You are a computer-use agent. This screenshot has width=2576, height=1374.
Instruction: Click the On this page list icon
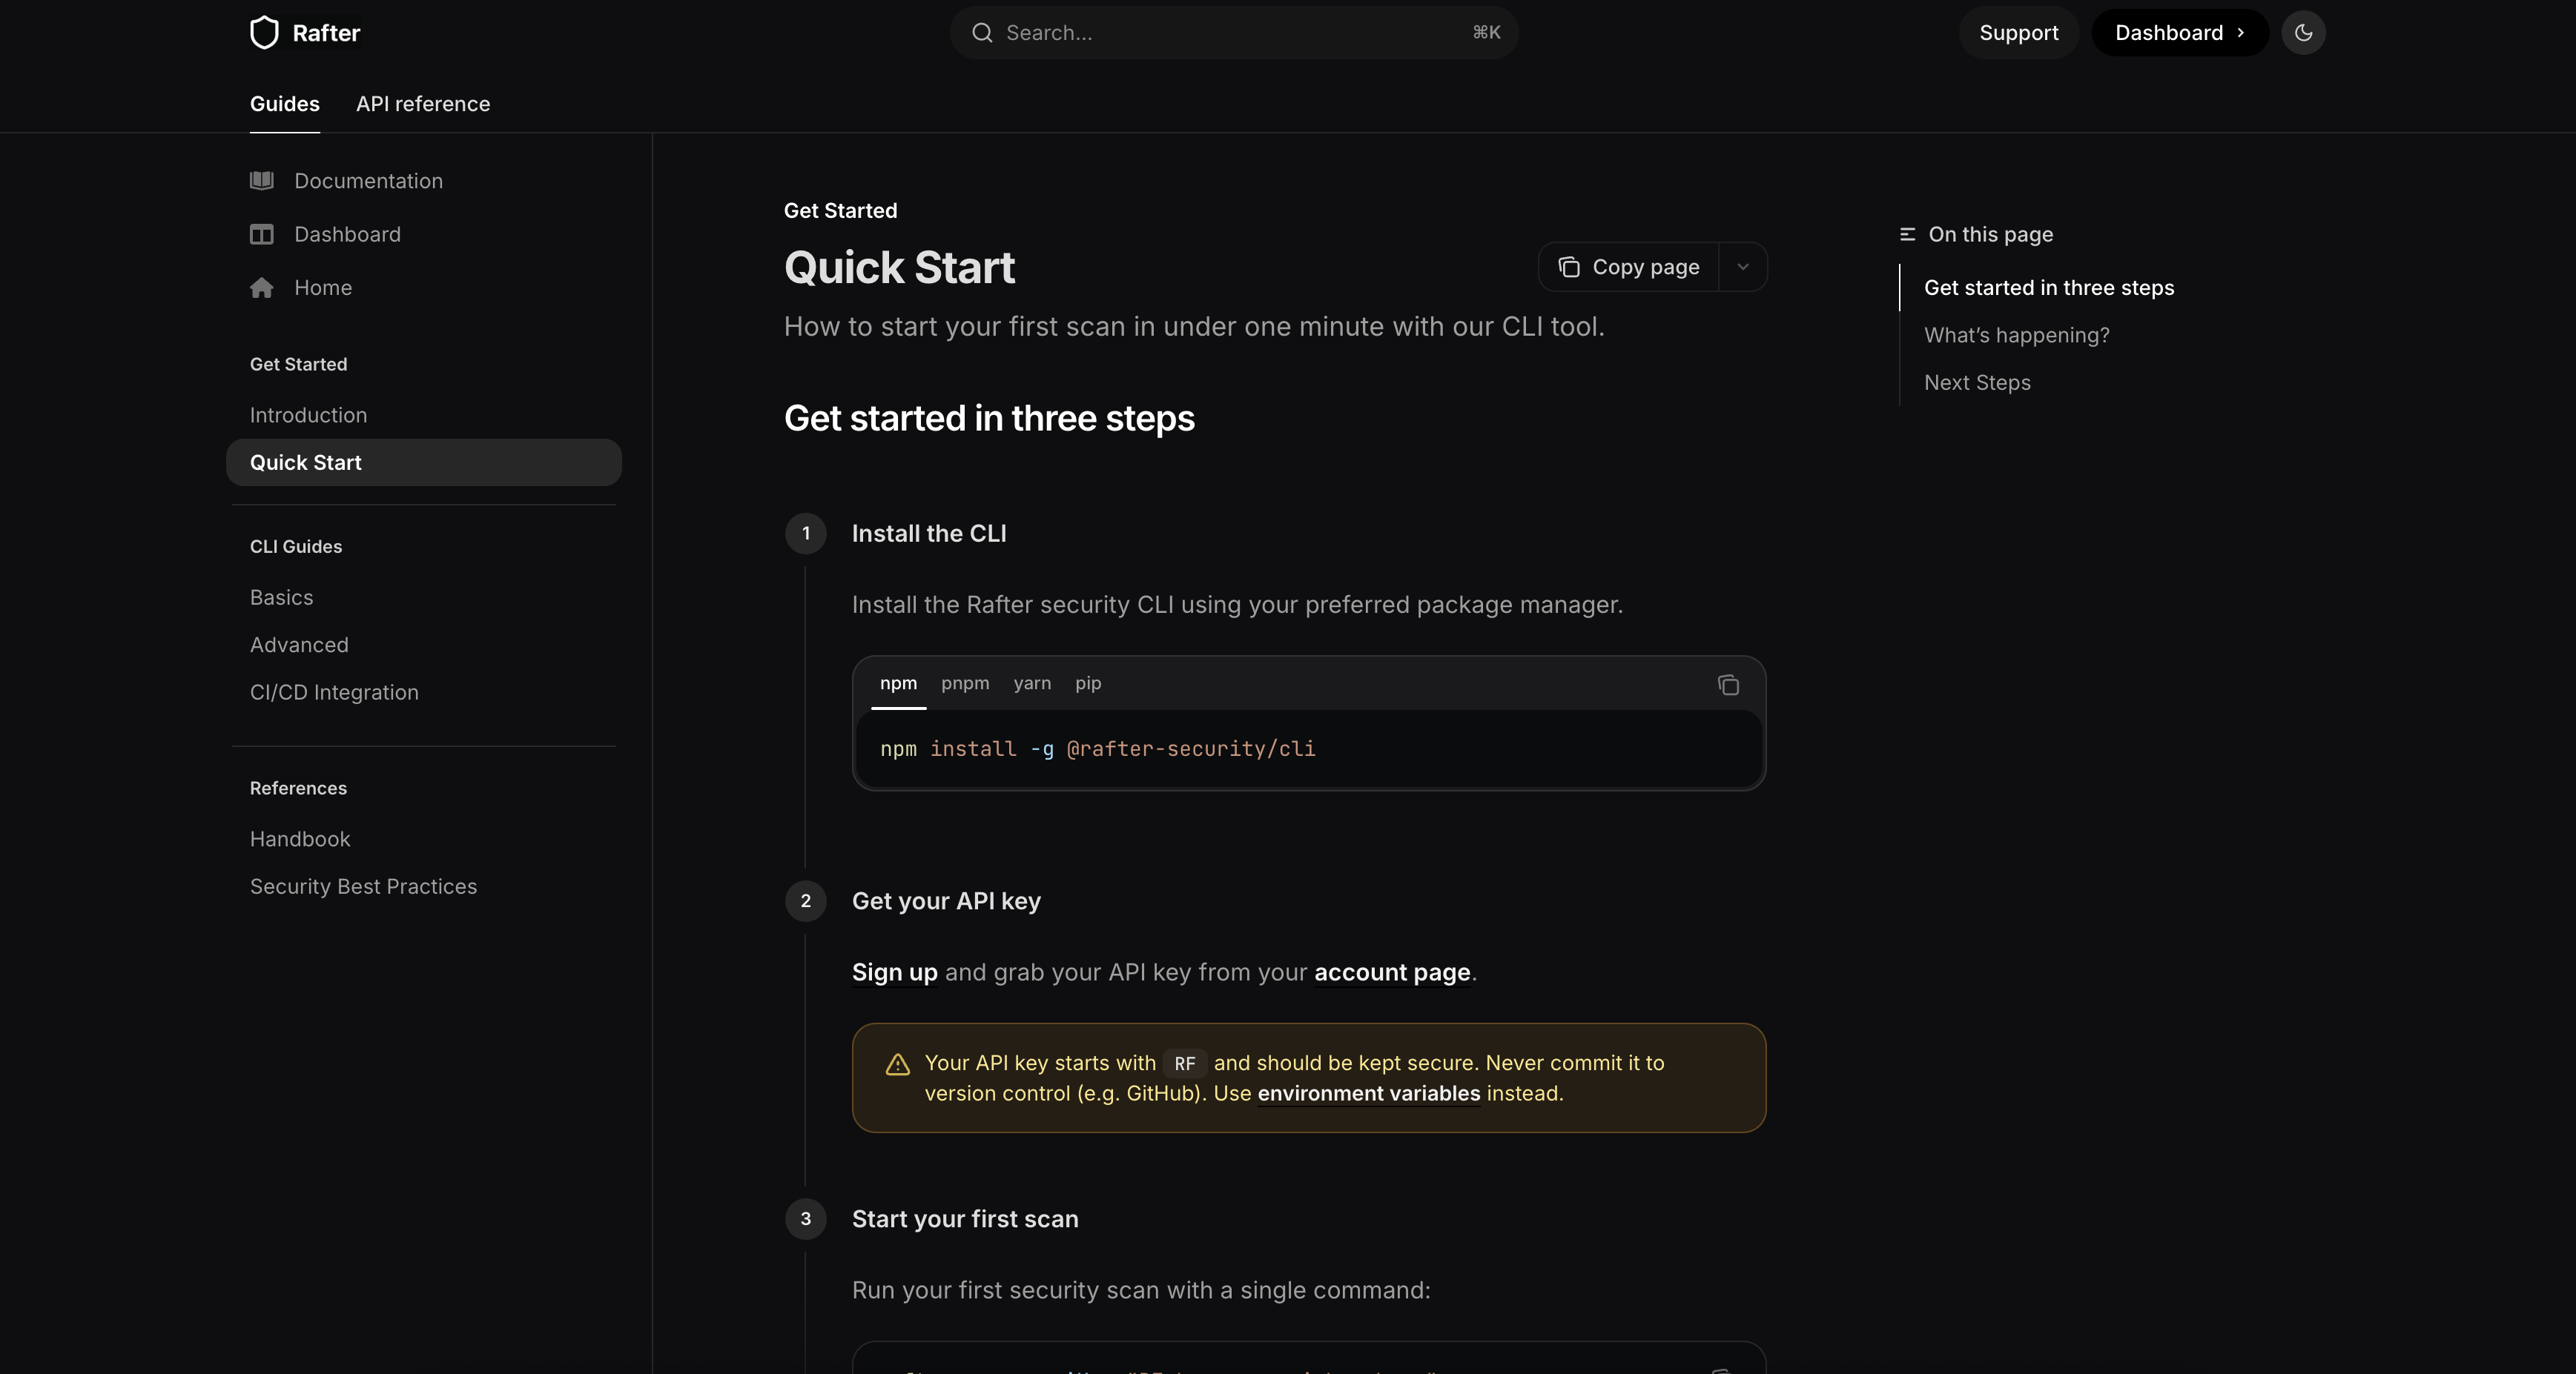pyautogui.click(x=1907, y=235)
